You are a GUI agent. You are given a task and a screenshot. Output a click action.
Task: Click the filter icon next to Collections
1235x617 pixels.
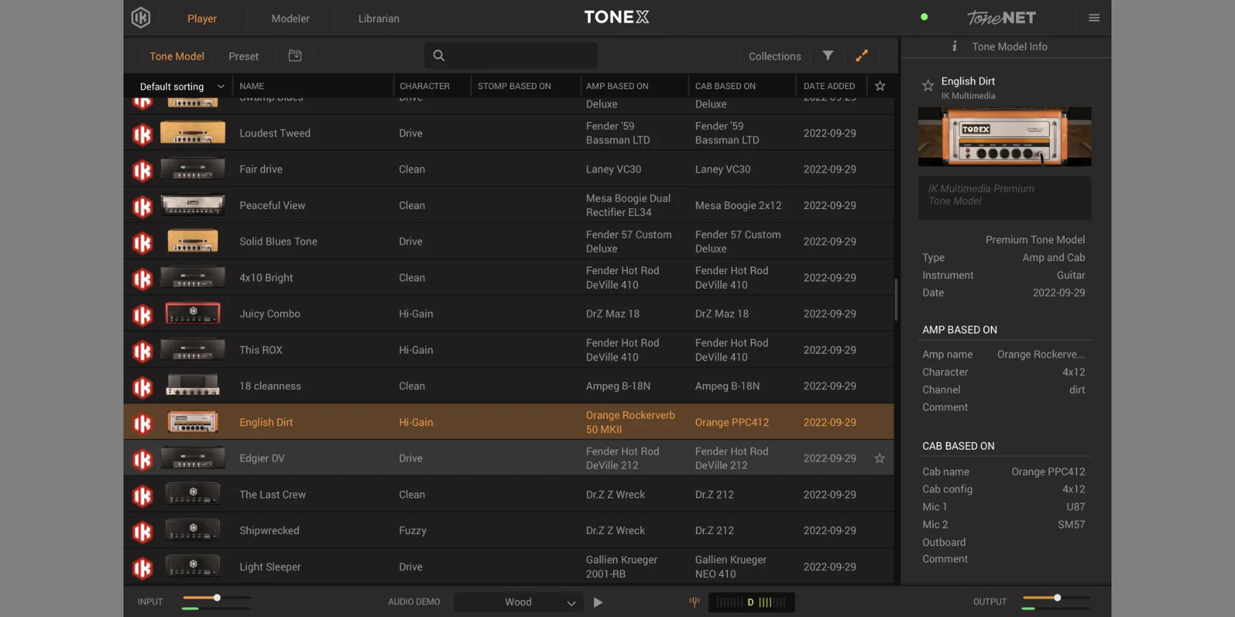tap(827, 56)
